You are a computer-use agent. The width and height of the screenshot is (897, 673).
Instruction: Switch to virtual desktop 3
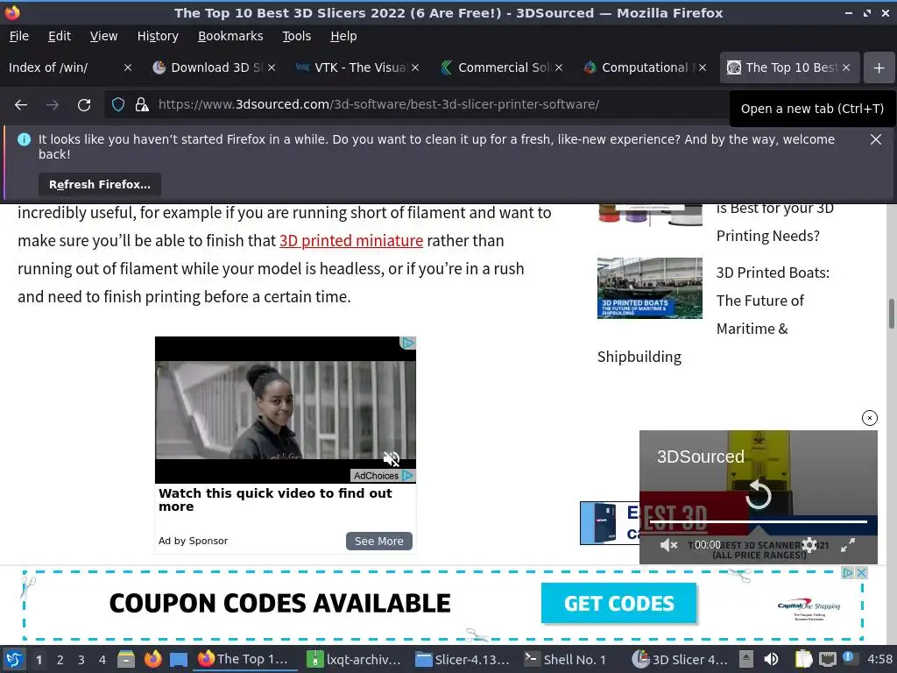click(81, 660)
